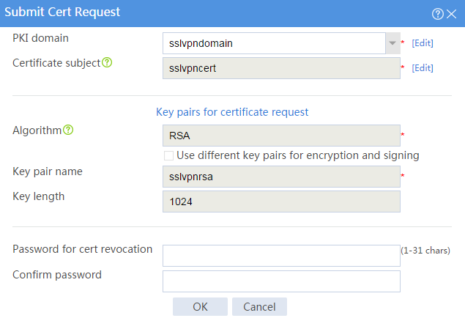465x318 pixels.
Task: Close the Submit Cert Request dialog
Action: click(451, 14)
